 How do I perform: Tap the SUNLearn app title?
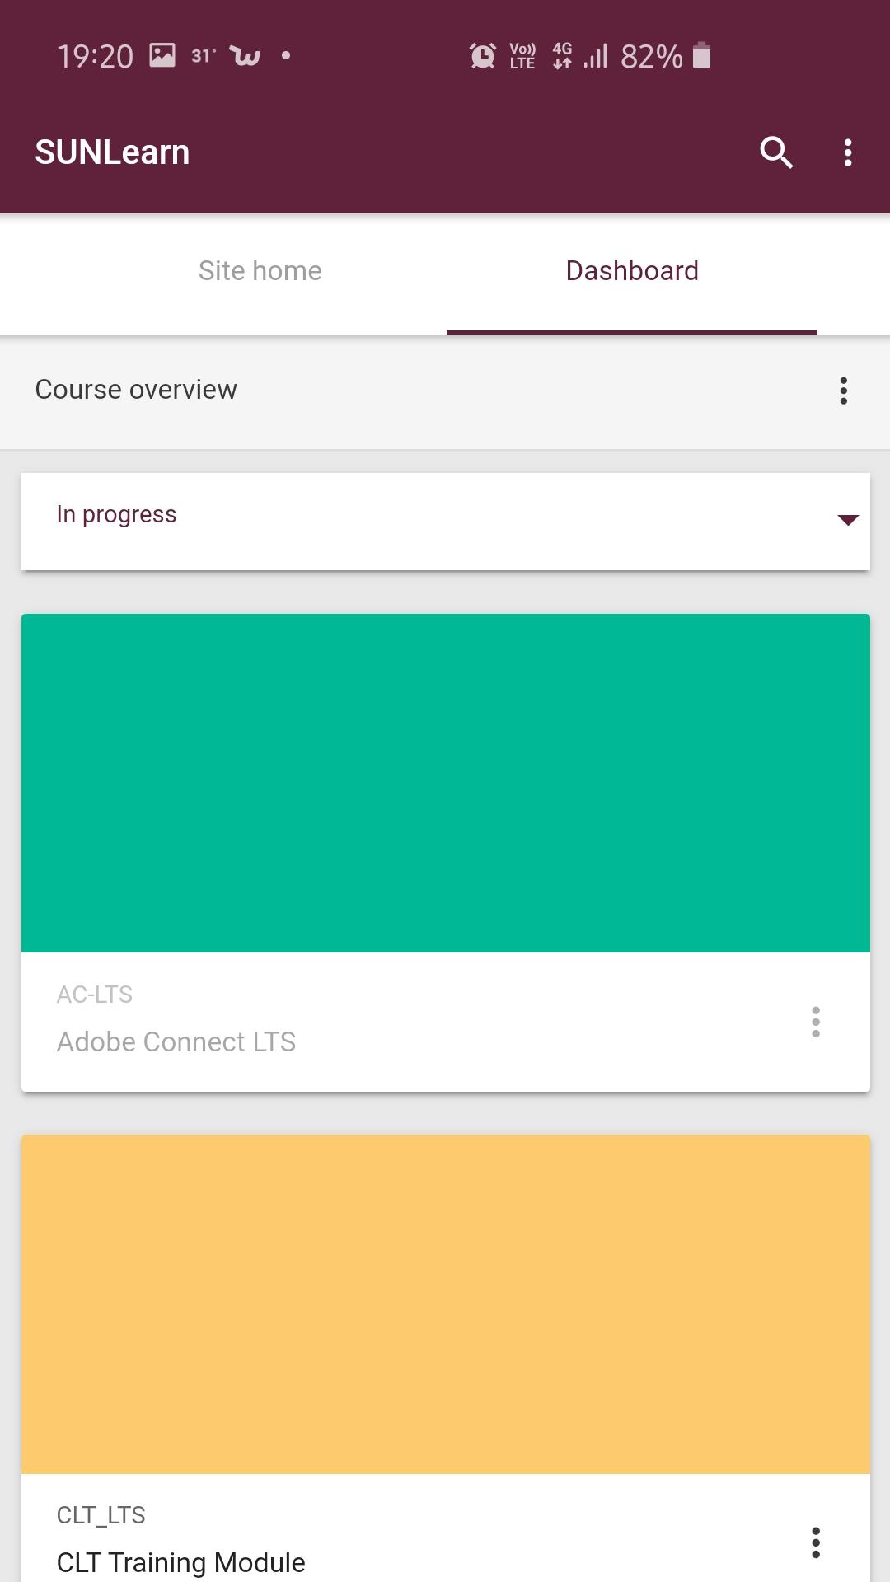pos(112,152)
